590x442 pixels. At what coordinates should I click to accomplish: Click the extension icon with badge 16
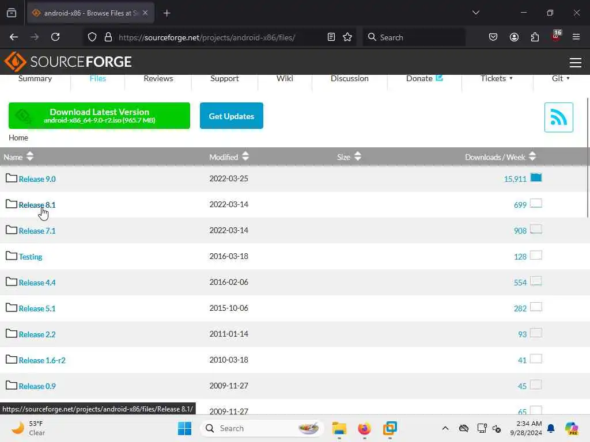pos(556,36)
